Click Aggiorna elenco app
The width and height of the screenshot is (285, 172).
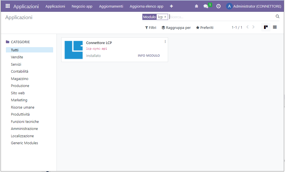[146, 6]
